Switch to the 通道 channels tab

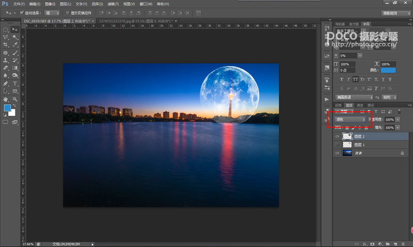[x=360, y=105]
